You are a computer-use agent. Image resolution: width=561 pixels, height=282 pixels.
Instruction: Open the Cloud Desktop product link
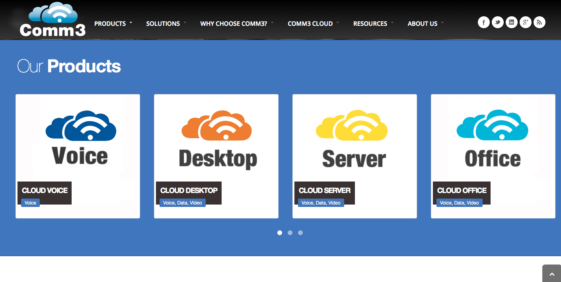click(189, 190)
